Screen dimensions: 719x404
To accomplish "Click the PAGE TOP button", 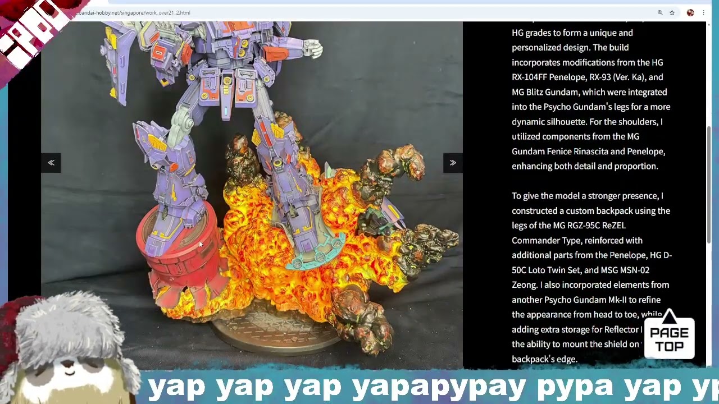I will [669, 334].
